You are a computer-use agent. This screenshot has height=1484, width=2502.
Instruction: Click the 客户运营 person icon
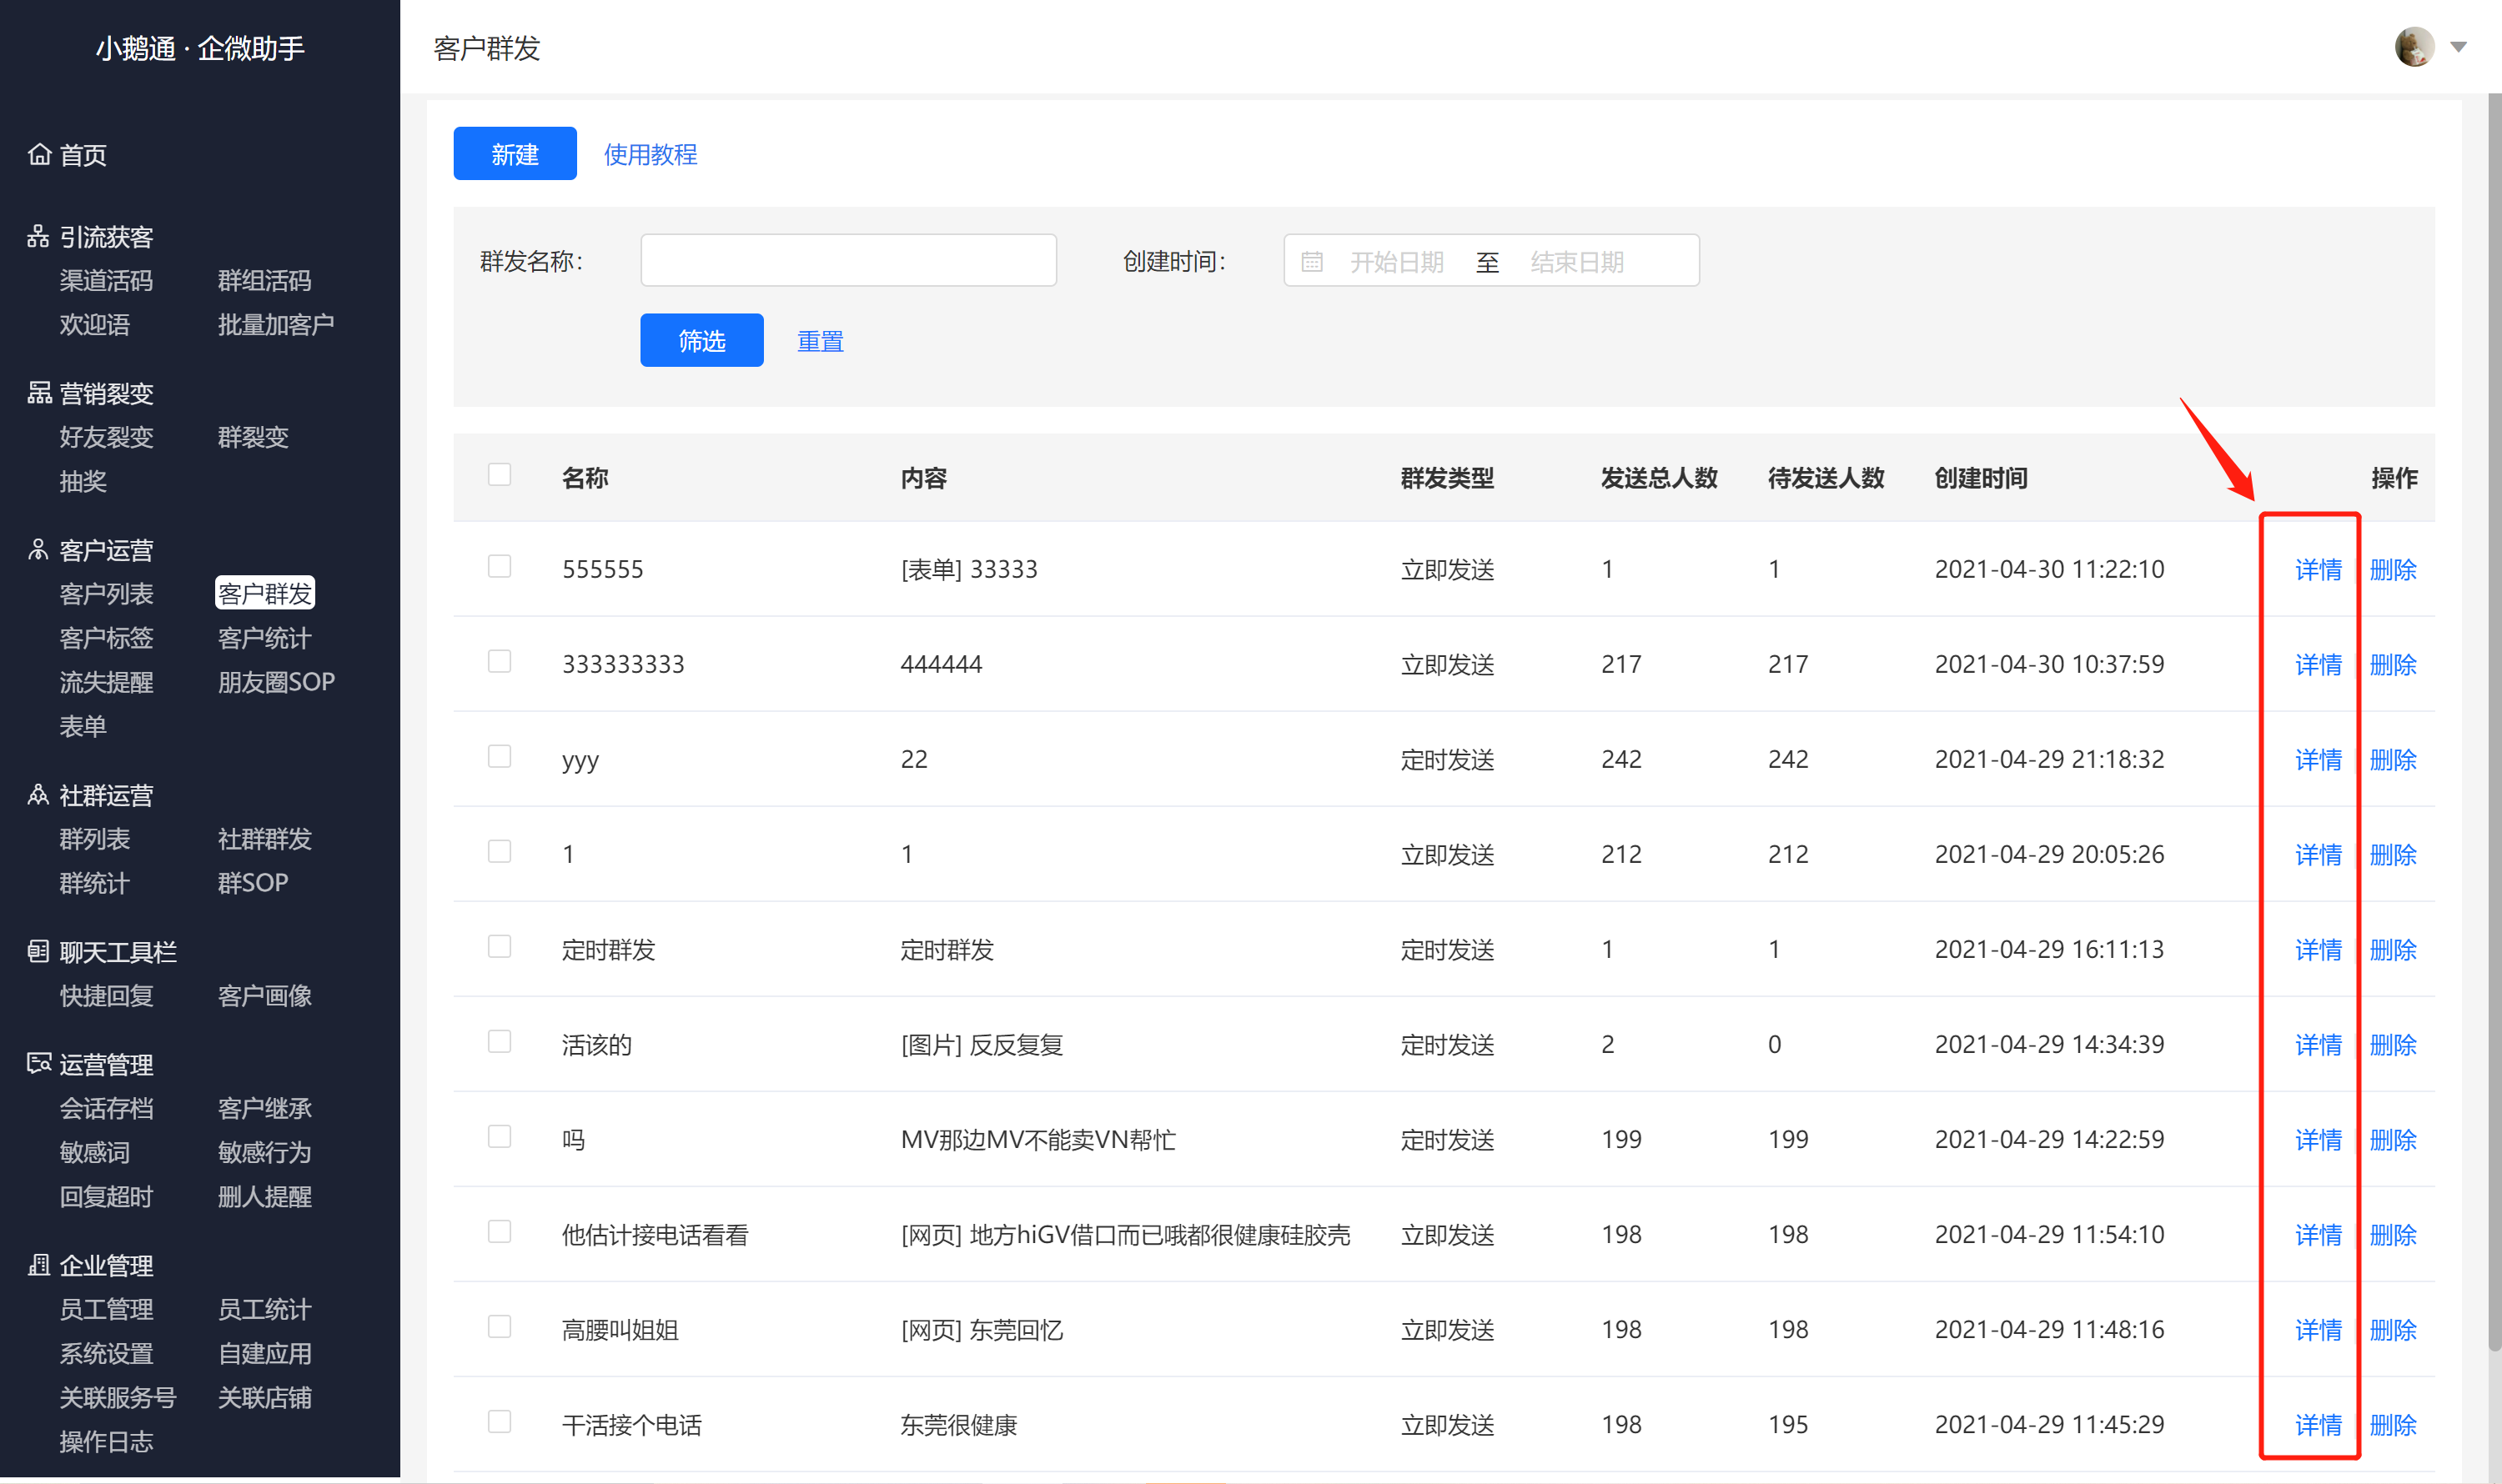(39, 550)
